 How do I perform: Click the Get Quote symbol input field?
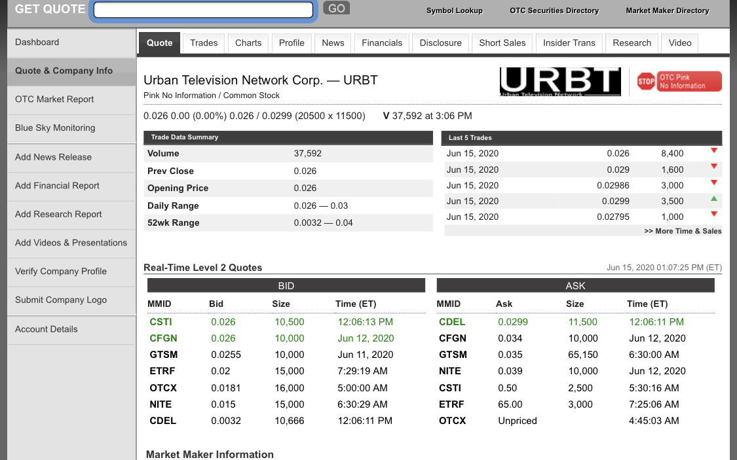pyautogui.click(x=203, y=10)
